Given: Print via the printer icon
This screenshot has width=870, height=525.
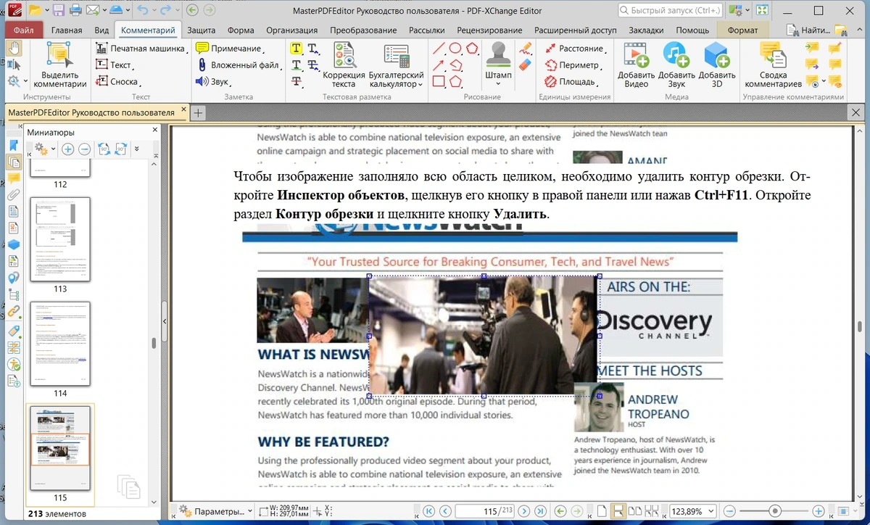Looking at the screenshot, I should pyautogui.click(x=75, y=10).
